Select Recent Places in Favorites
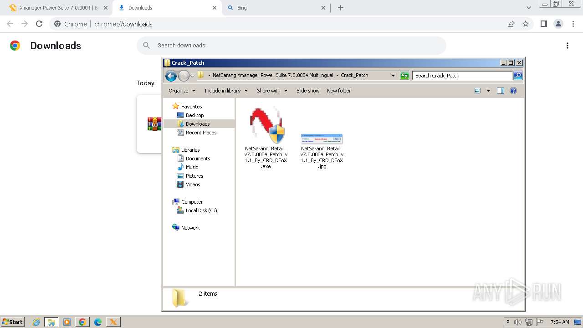 click(x=201, y=133)
